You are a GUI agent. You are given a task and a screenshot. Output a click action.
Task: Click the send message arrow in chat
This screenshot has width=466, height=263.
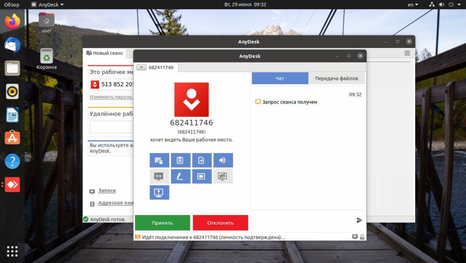[x=359, y=220]
